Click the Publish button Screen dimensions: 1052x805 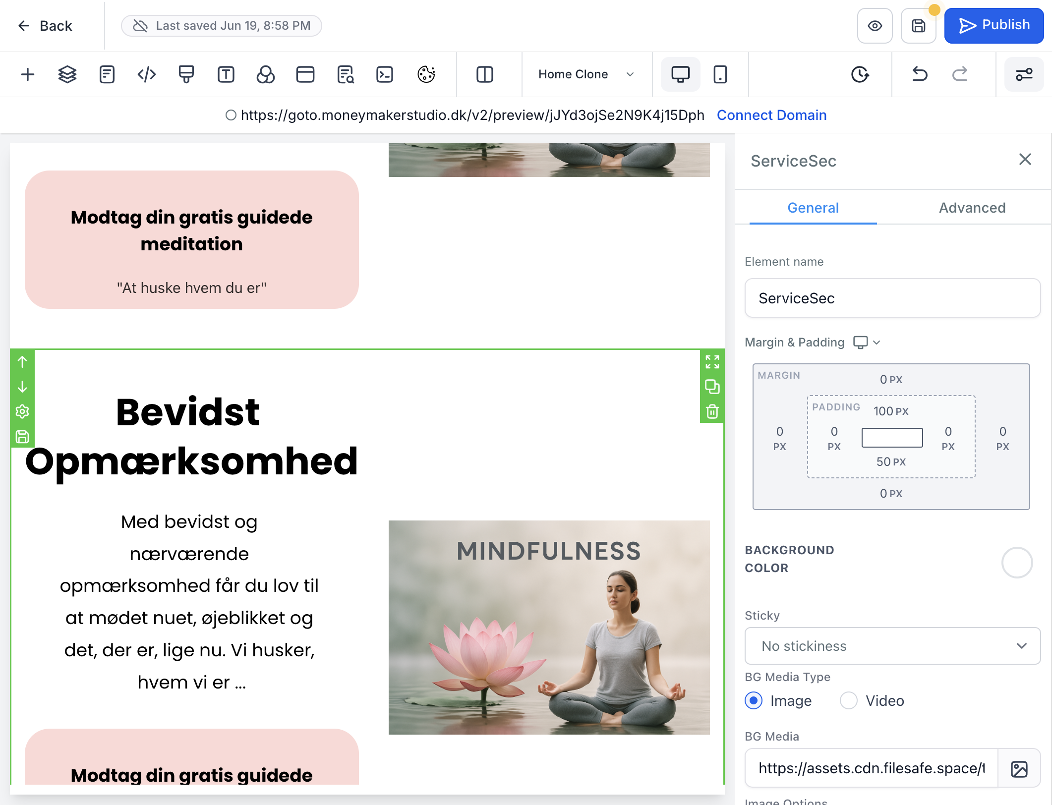coord(994,26)
